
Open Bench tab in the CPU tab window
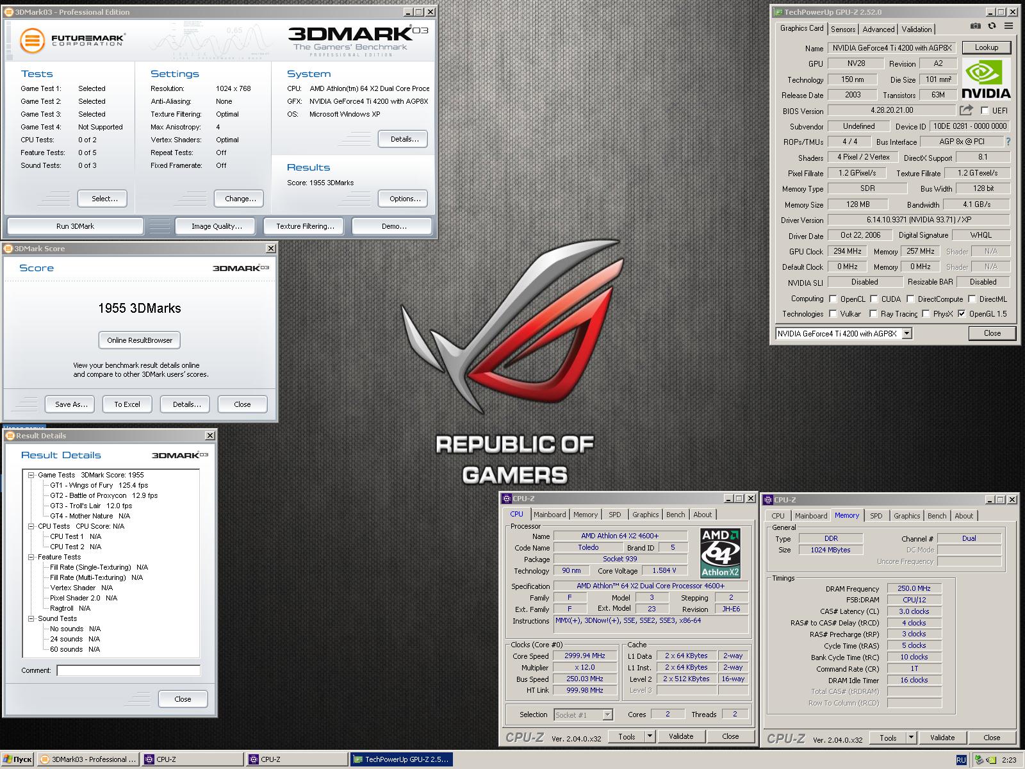pos(675,515)
